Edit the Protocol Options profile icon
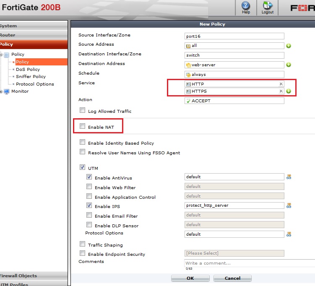Screen dimensions: 315x286 coord(289,234)
